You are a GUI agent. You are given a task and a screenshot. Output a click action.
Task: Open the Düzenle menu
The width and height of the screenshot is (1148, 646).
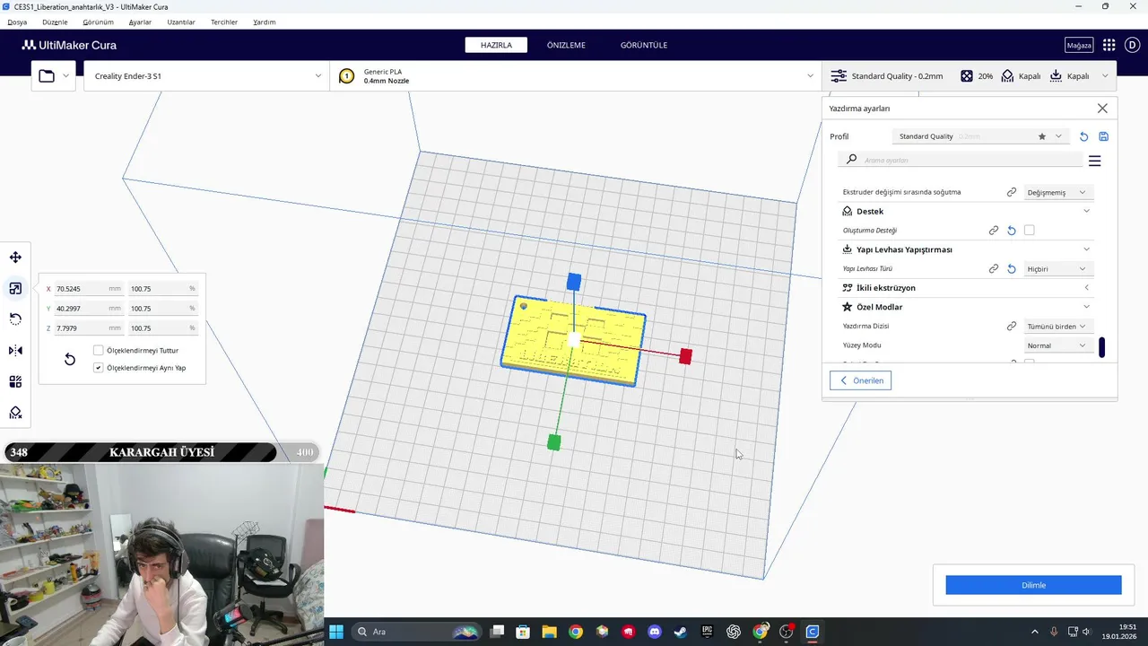[x=55, y=22]
